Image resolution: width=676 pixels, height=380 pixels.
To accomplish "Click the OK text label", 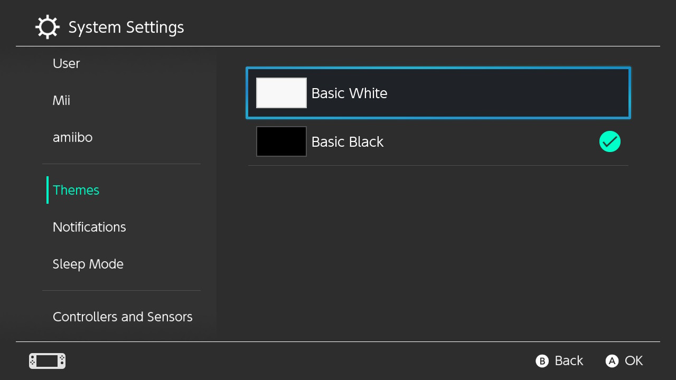I will tap(634, 360).
